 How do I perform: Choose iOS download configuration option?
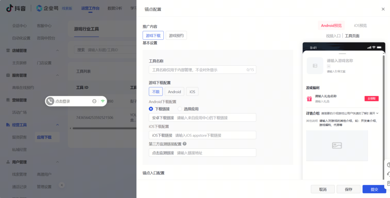pyautogui.click(x=192, y=91)
